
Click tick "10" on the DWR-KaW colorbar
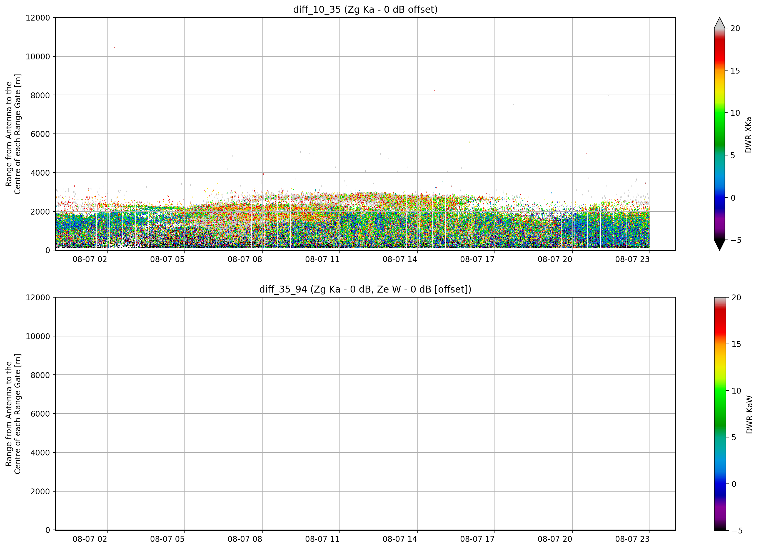736,391
